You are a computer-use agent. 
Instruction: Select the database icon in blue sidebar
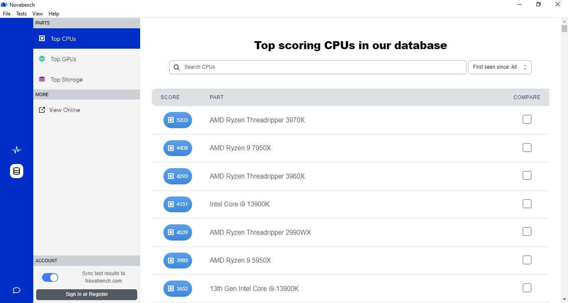pyautogui.click(x=17, y=171)
